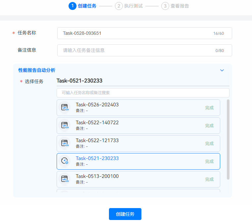The height and width of the screenshot is (222, 252).
Task: Collapse the 性能报告自动分析 panel chevron
Action: coord(222,70)
